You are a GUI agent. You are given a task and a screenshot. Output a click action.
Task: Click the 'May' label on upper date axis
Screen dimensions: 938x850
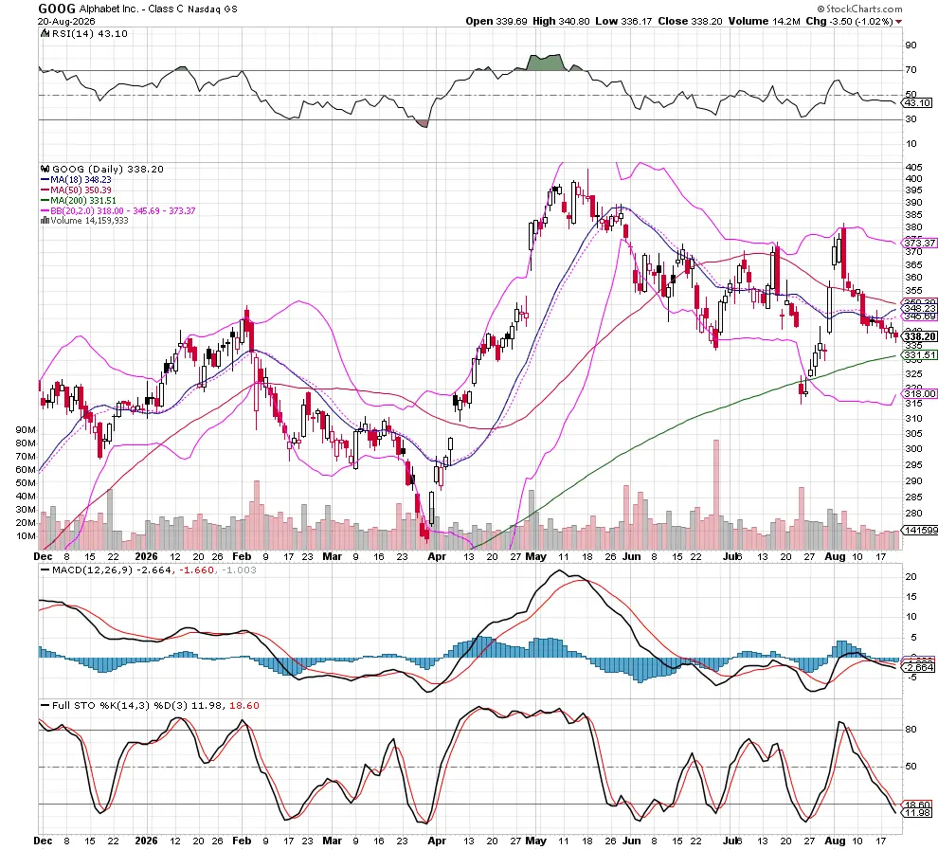pyautogui.click(x=536, y=556)
